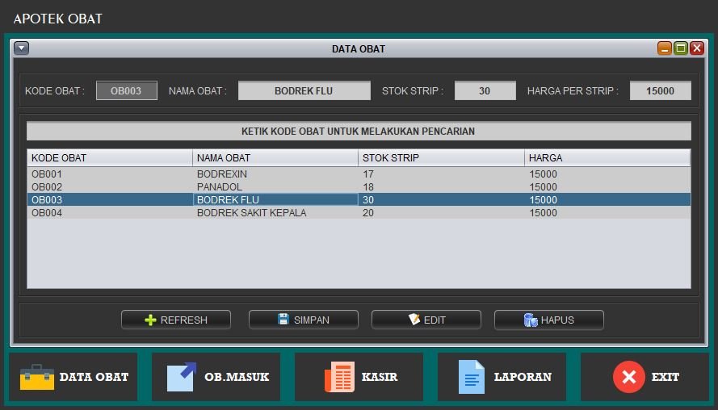Click the STOK STRIP column header
This screenshot has height=410, width=718.
(x=441, y=157)
